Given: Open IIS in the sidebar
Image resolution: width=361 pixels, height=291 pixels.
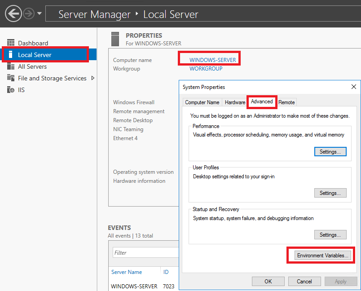Looking at the screenshot, I should [x=21, y=90].
